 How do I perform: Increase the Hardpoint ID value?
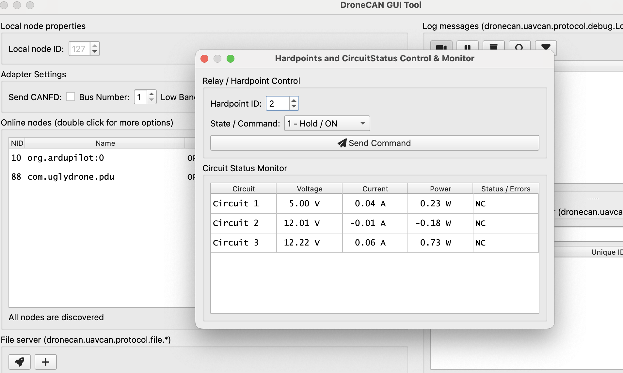click(x=294, y=100)
